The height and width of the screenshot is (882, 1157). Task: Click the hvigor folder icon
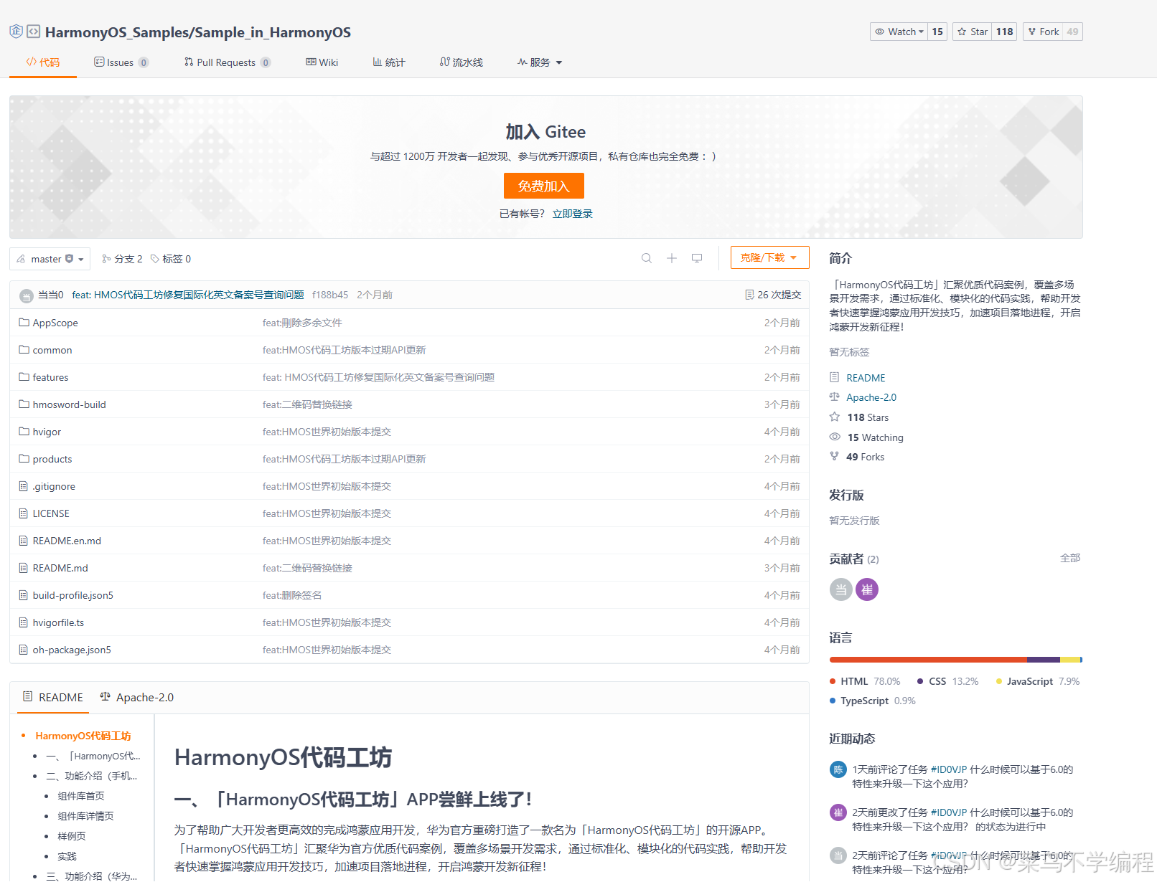pyautogui.click(x=24, y=432)
